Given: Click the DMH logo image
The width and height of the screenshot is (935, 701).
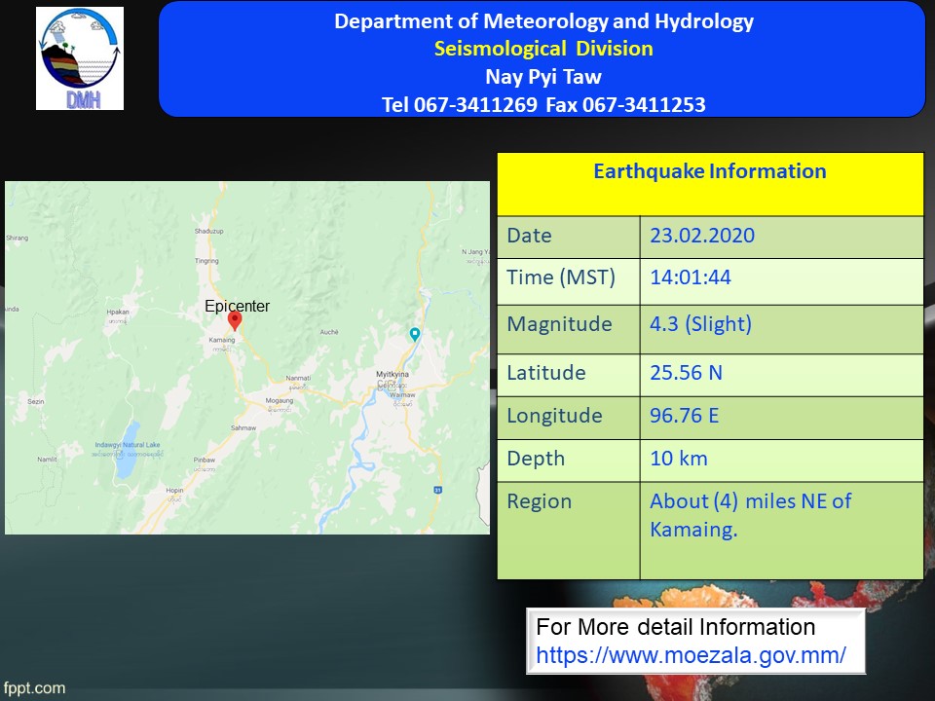Looking at the screenshot, I should [x=80, y=58].
